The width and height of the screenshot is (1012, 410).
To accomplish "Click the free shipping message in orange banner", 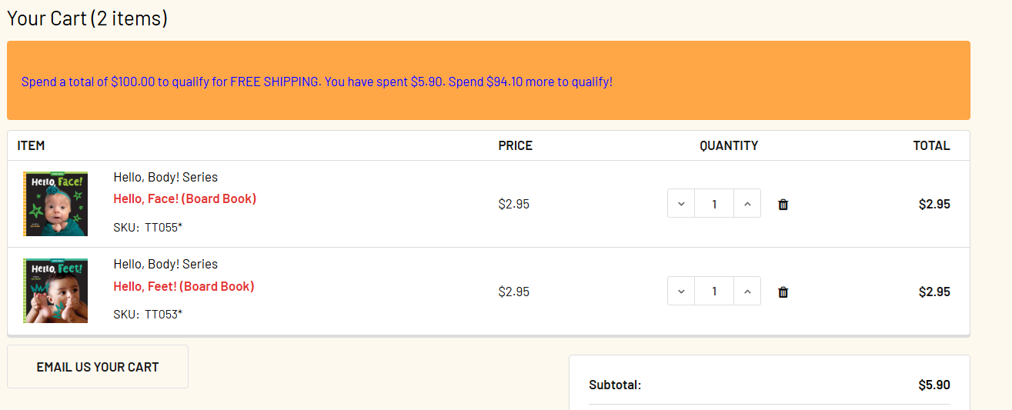I will tap(317, 82).
